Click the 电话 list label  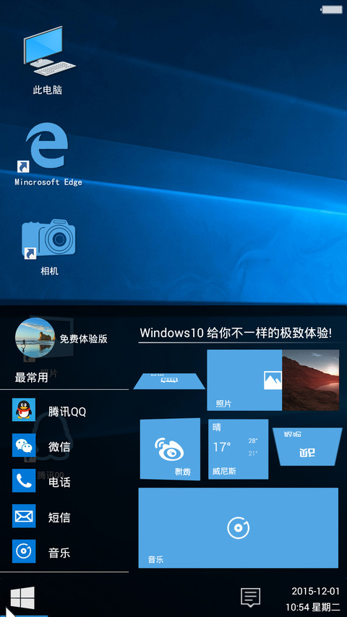[x=59, y=482]
